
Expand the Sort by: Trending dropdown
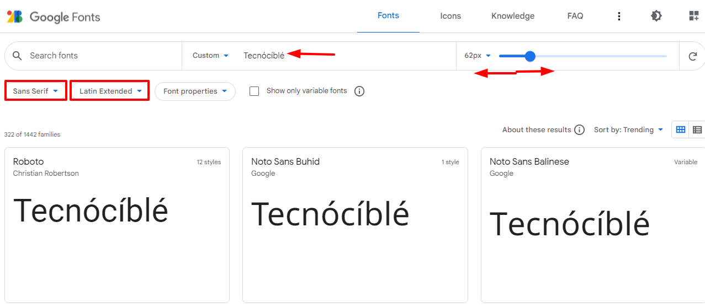click(x=628, y=130)
